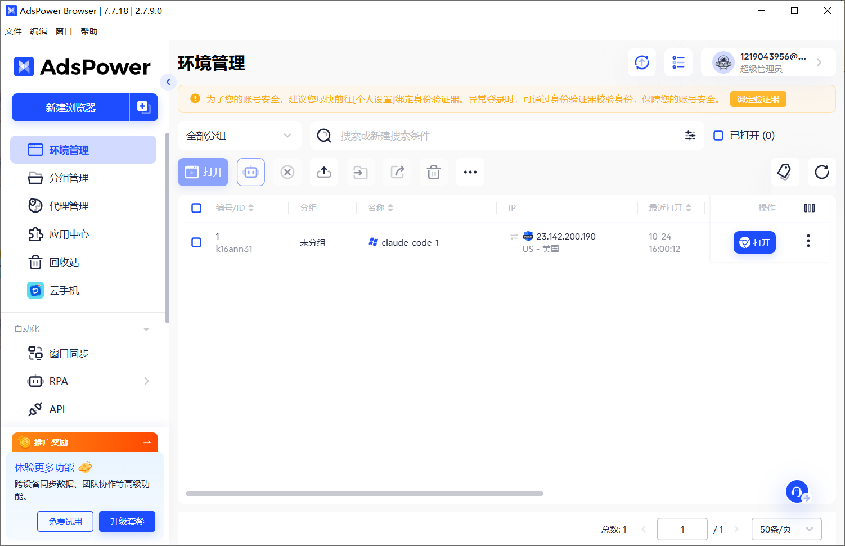Open the 50条/页 page size dropdown
Image resolution: width=845 pixels, height=546 pixels.
tap(786, 529)
